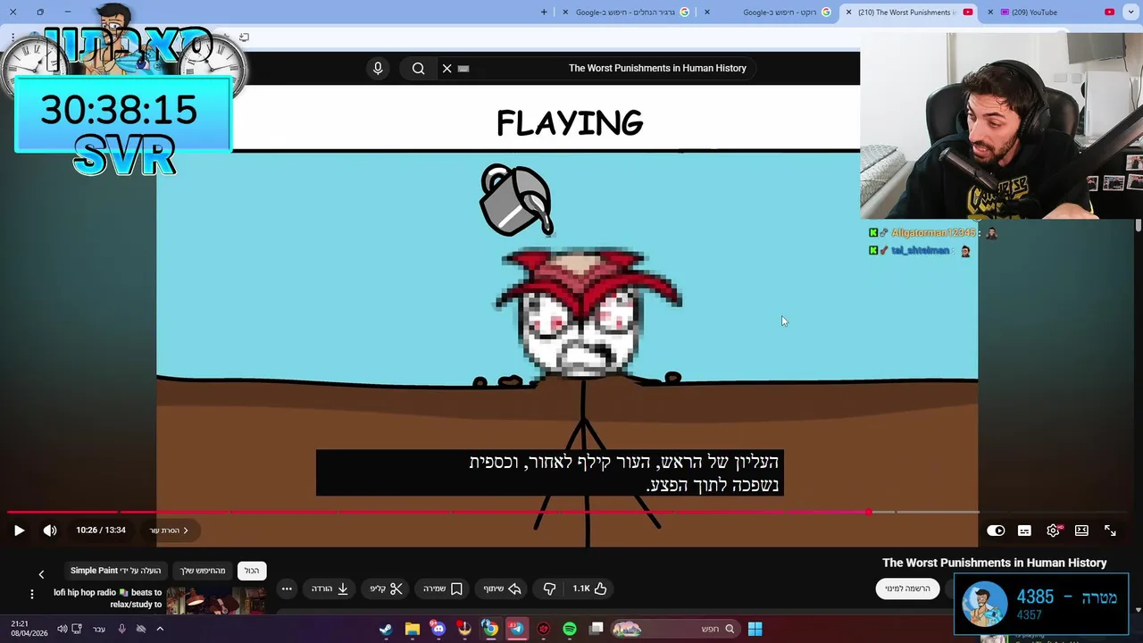The image size is (1143, 643).
Task: Open File Explorer from the taskbar
Action: (x=412, y=629)
